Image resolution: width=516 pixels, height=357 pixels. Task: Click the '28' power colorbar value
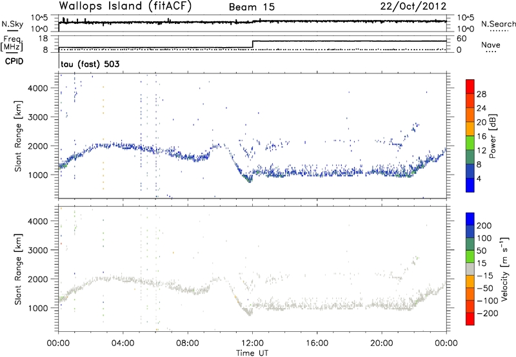[481, 94]
